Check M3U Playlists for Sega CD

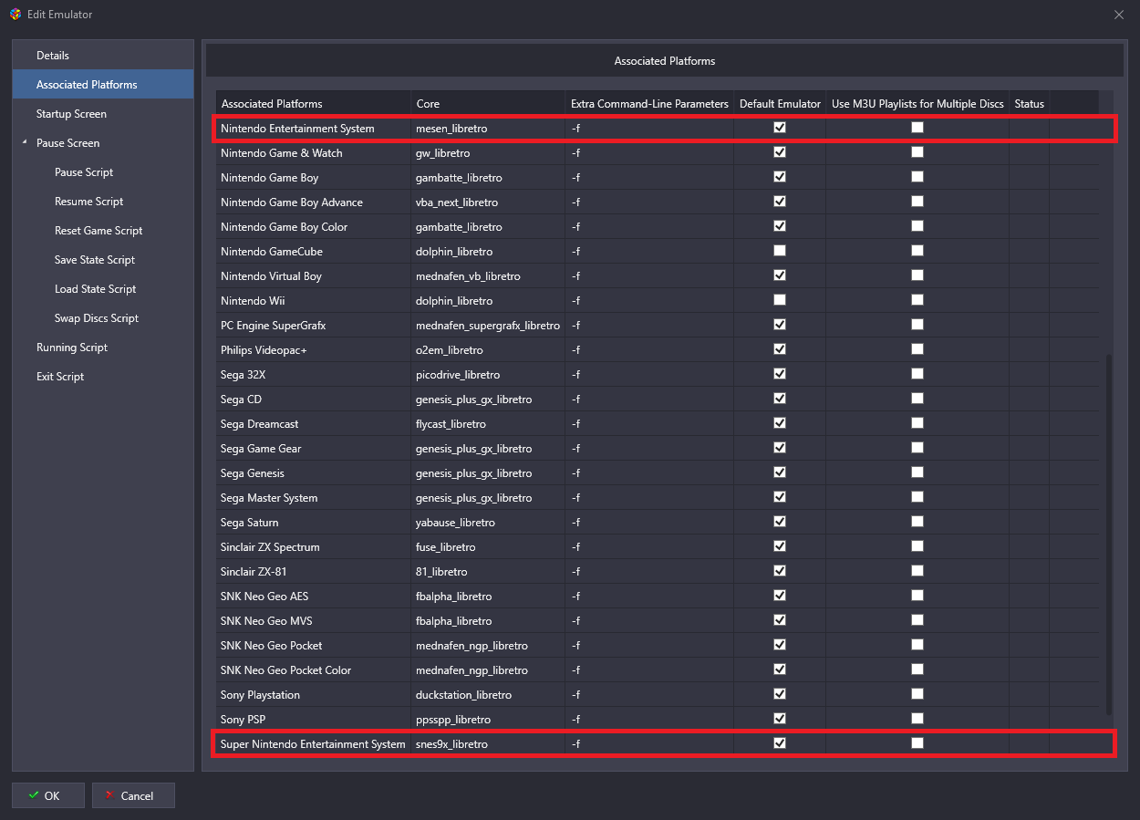(917, 399)
